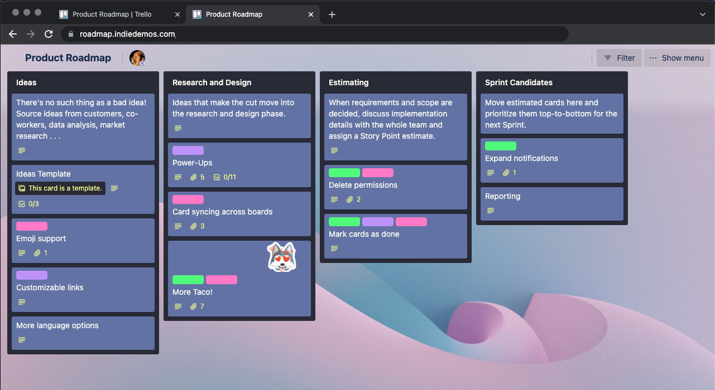This screenshot has height=390, width=715.
Task: Open the More Taco! card
Action: click(239, 279)
